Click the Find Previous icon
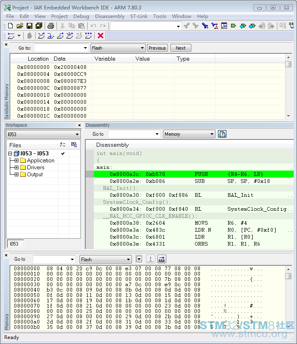This screenshot has width=297, height=344. [186, 26]
